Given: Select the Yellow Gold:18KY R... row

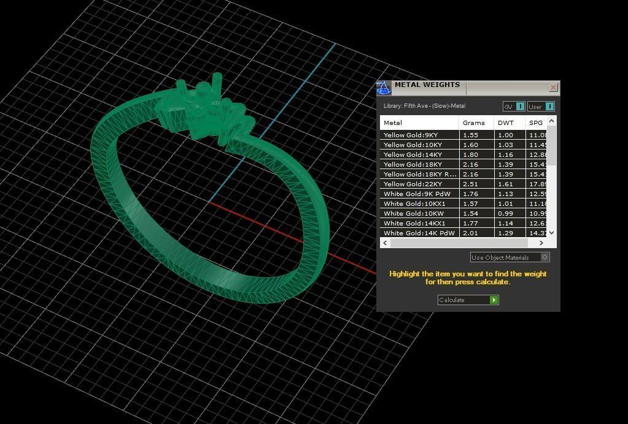Looking at the screenshot, I should click(x=463, y=174).
